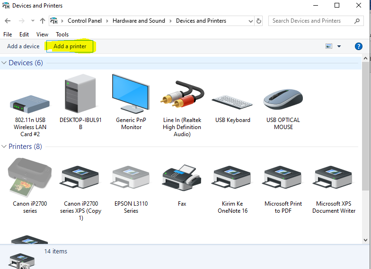Image resolution: width=371 pixels, height=269 pixels.
Task: Open the address bar history dropdown
Action: (251, 21)
